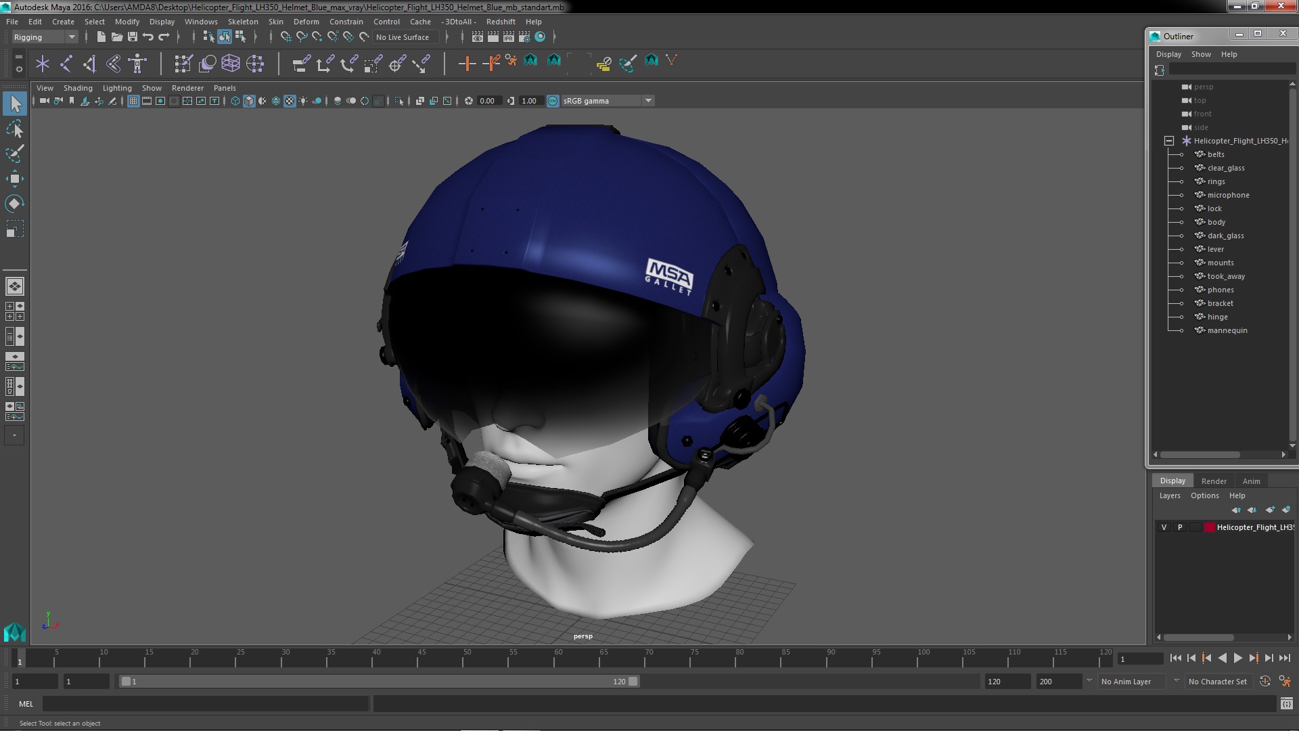Activate the Rotate tool in toolbox
This screenshot has height=731, width=1299.
click(15, 204)
